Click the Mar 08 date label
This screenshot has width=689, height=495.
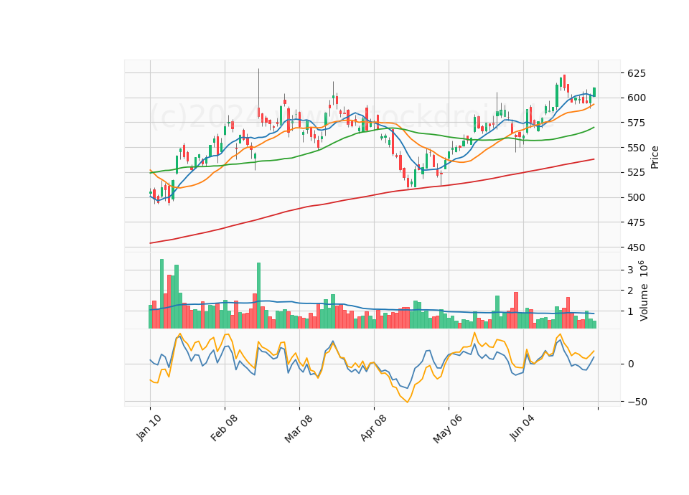point(299,428)
